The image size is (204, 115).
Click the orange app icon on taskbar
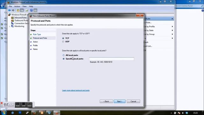42,113
